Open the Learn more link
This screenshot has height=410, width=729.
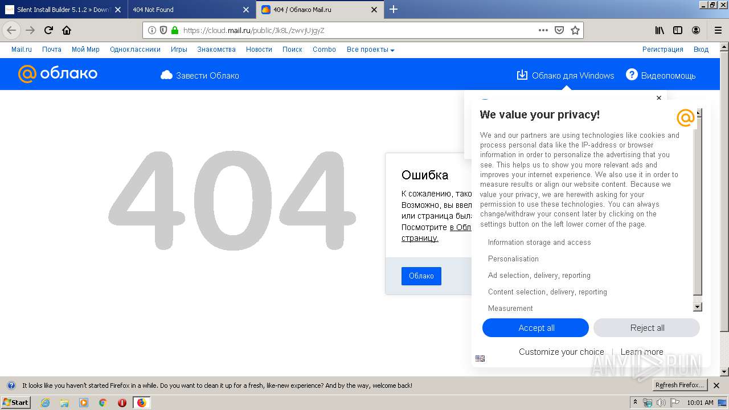(x=642, y=352)
